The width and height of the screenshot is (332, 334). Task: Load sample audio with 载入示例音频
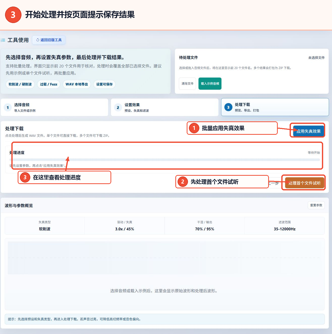point(210,83)
